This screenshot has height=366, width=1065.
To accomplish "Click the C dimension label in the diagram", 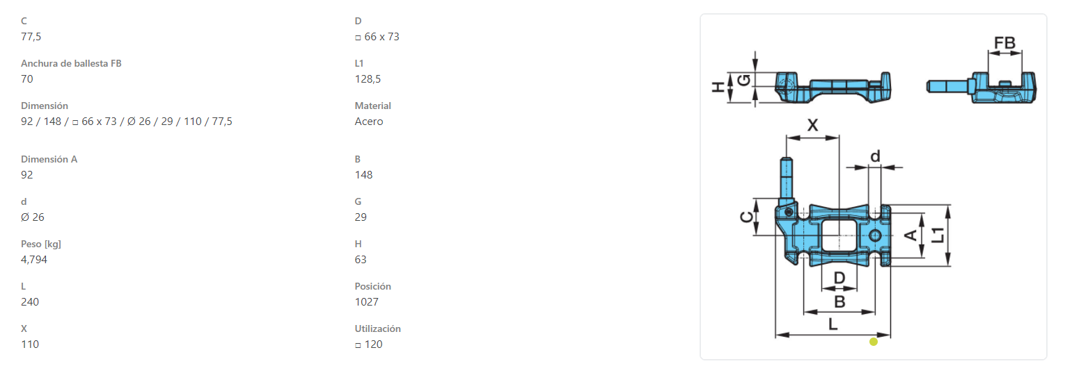I will click(745, 217).
